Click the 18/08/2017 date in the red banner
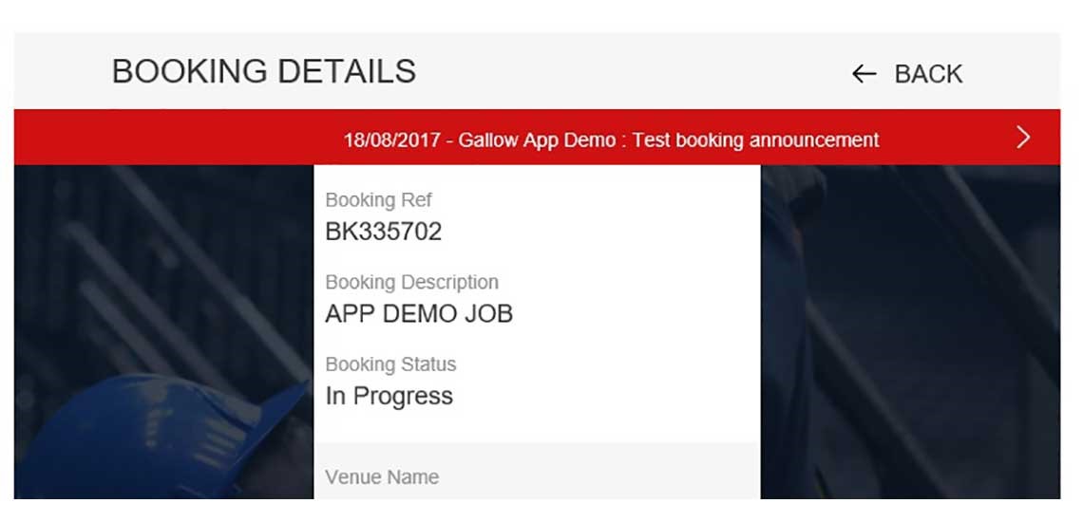This screenshot has width=1083, height=522. coord(391,140)
